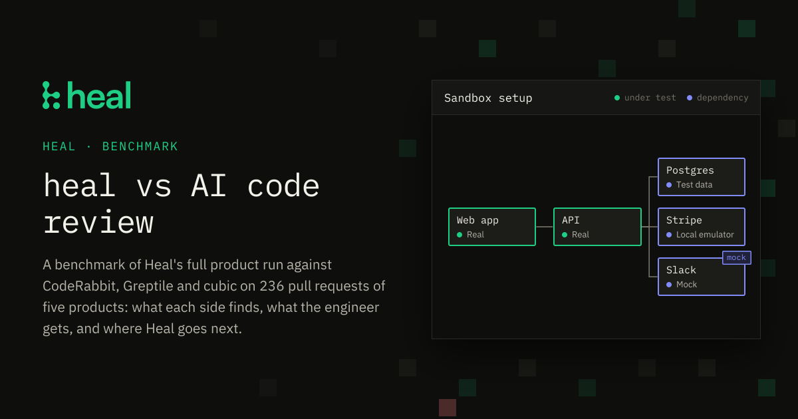Click the 'Sandbox setup' panel title
The width and height of the screenshot is (798, 419).
(x=488, y=98)
